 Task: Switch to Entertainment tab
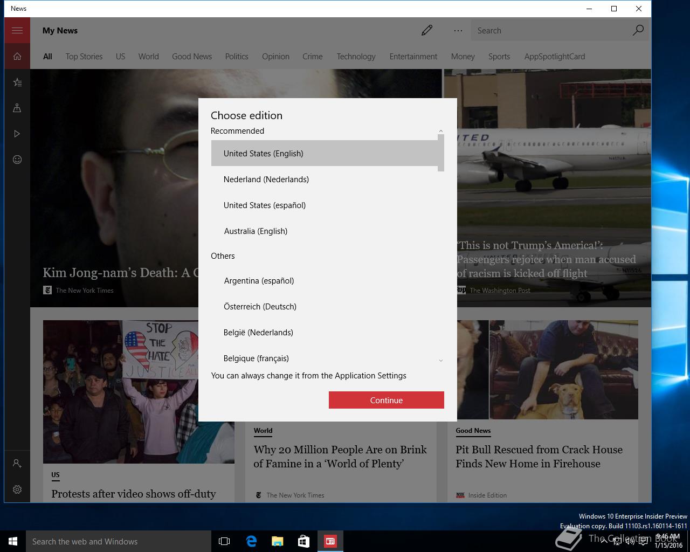[413, 57]
